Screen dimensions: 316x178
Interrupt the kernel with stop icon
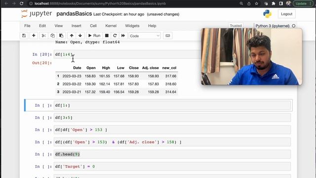coord(107,36)
